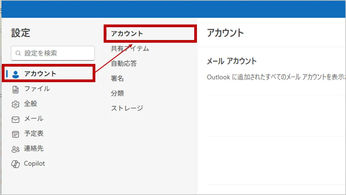
Task: Click the magnifier icon in the search box
Action: (x=18, y=53)
